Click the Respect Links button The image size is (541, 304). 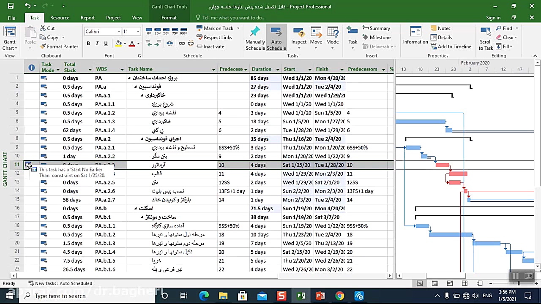[x=214, y=38]
